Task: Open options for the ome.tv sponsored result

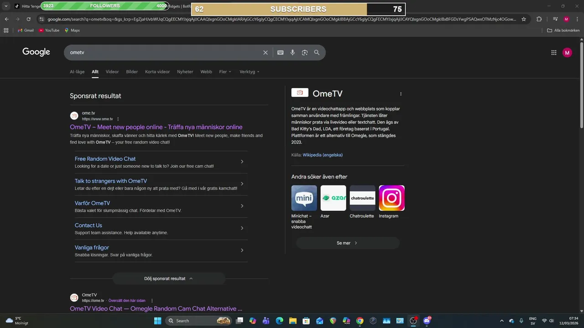Action: pyautogui.click(x=118, y=119)
